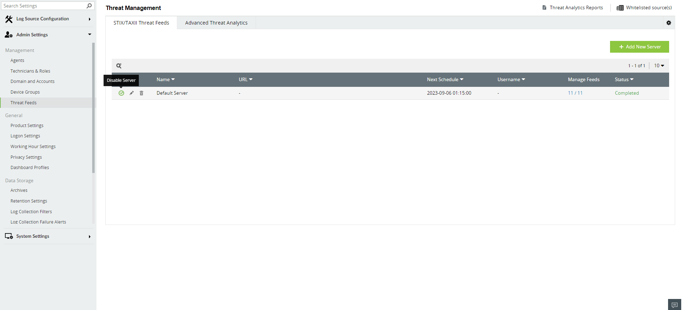Open Whitelisted source(s) link
The image size is (683, 310).
pyautogui.click(x=649, y=7)
